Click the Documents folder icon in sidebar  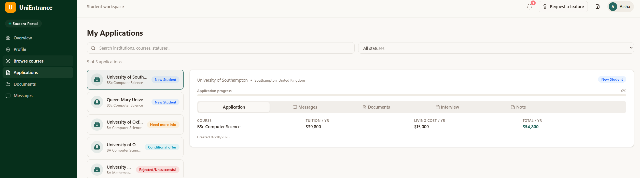pyautogui.click(x=8, y=84)
